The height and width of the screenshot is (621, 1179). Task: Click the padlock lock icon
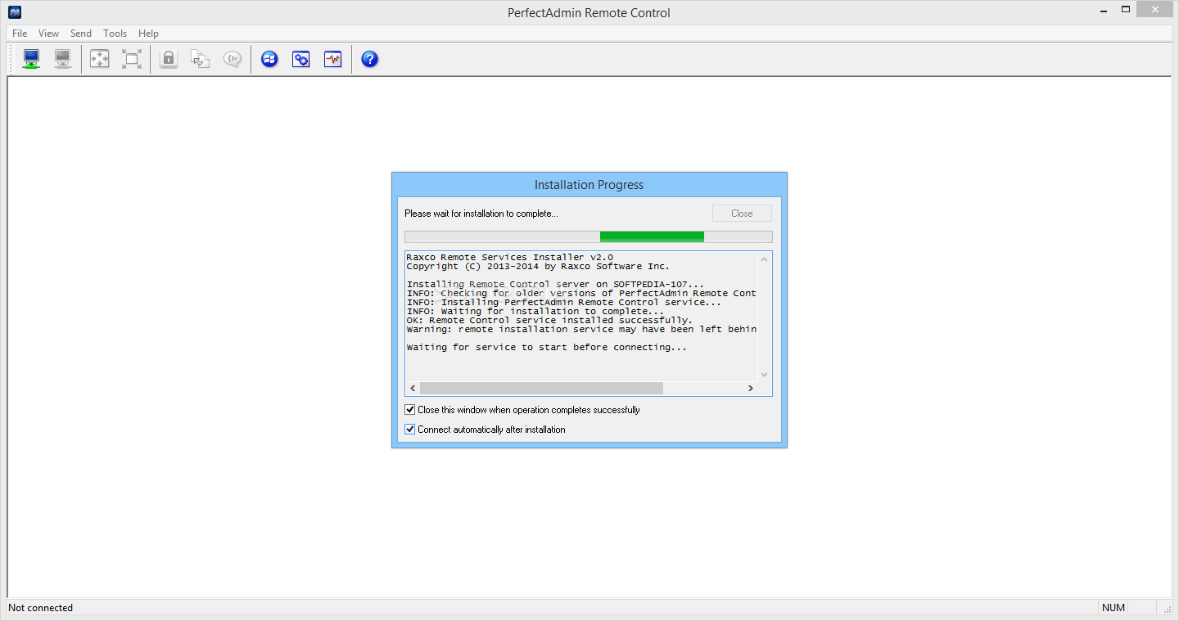pyautogui.click(x=169, y=59)
